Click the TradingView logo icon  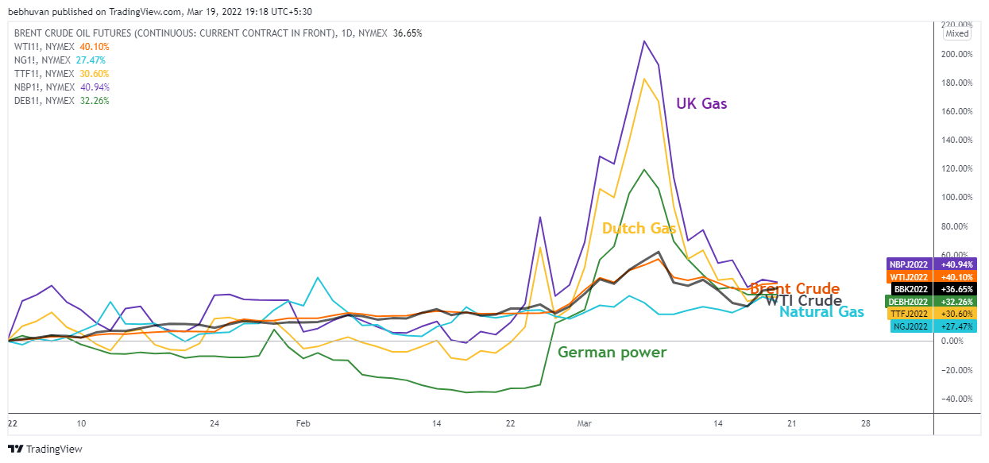click(x=15, y=449)
